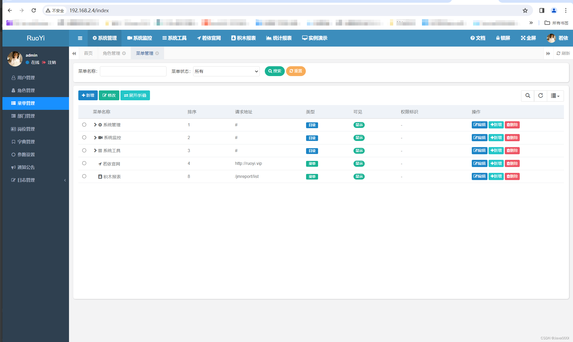Toggle table search with magnifier icon
The image size is (573, 342).
tap(527, 96)
